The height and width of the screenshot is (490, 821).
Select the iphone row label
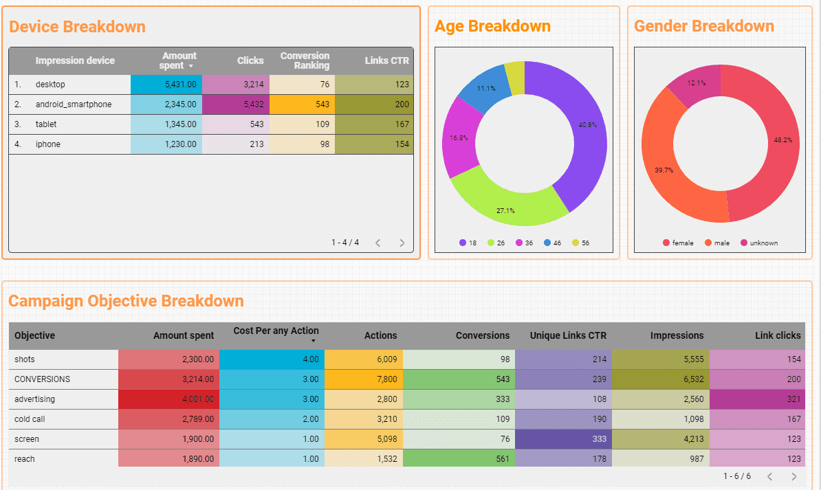(47, 144)
